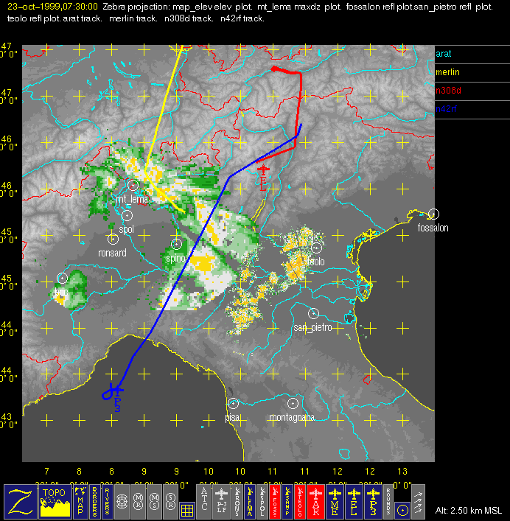Toggle the red FOSS radar icon

point(275,501)
